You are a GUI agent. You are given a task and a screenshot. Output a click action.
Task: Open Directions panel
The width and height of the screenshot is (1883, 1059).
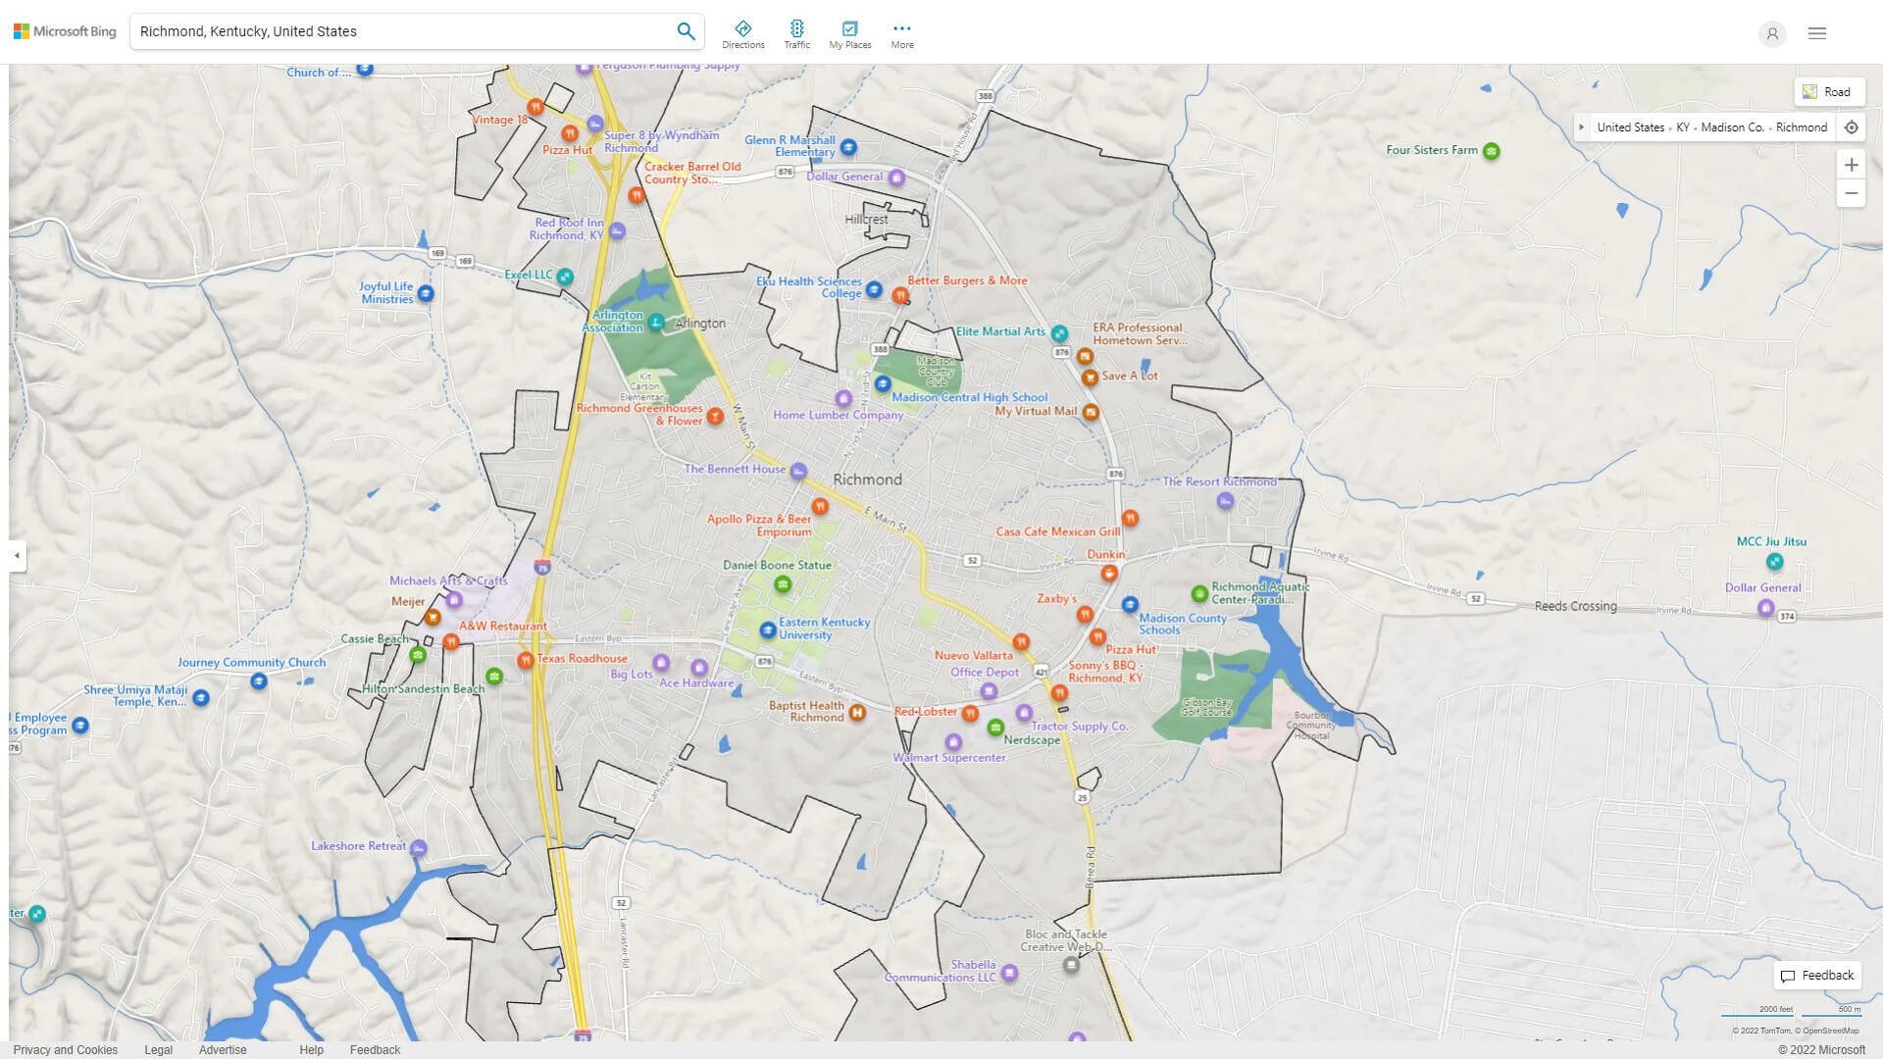pyautogui.click(x=742, y=34)
